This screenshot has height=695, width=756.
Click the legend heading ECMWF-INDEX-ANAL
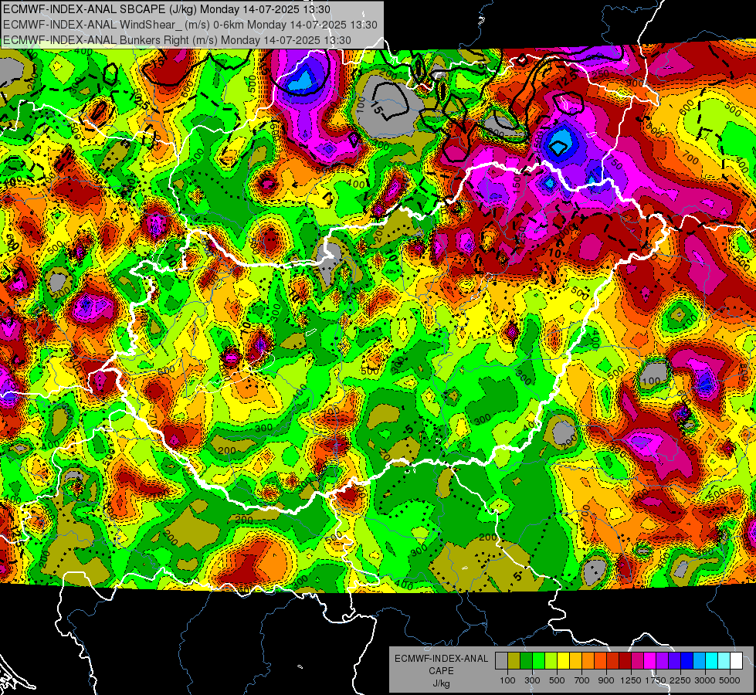pos(441,659)
